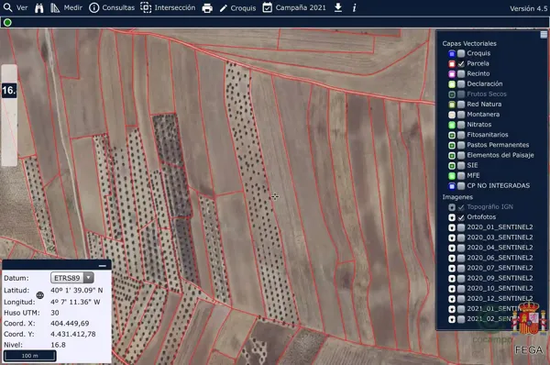Open the italic info icon
This screenshot has width=550, height=365.
(354, 7)
